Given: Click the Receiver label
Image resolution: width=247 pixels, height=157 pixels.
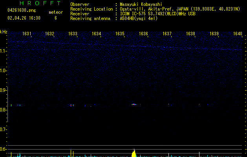Looking at the screenshot, I should coord(80,14).
